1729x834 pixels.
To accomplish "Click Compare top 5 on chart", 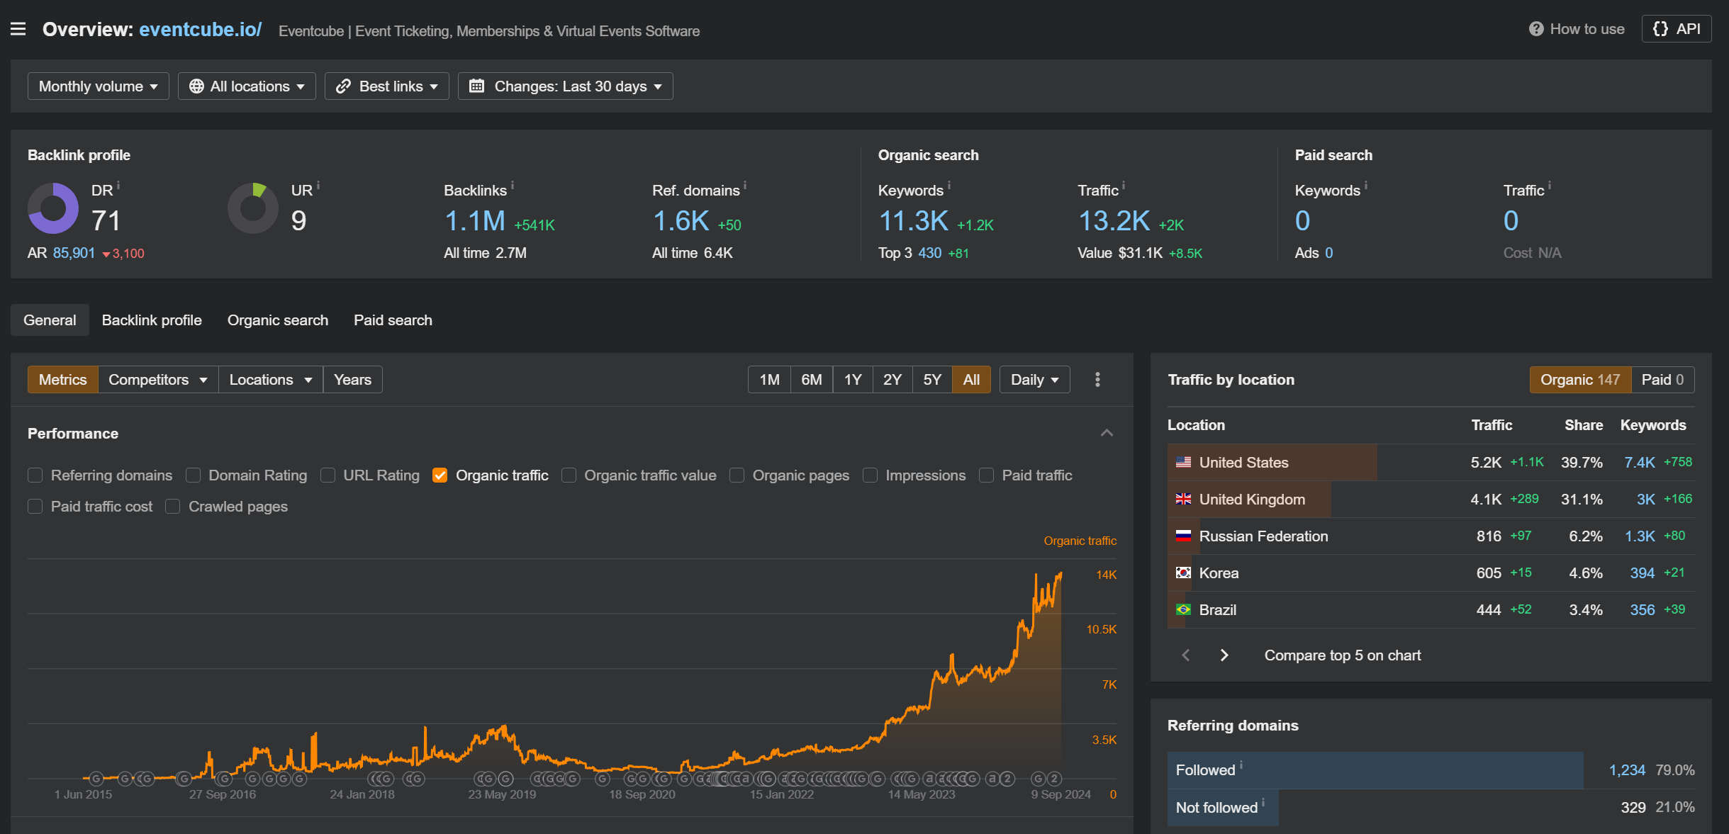I will click(x=1343, y=655).
